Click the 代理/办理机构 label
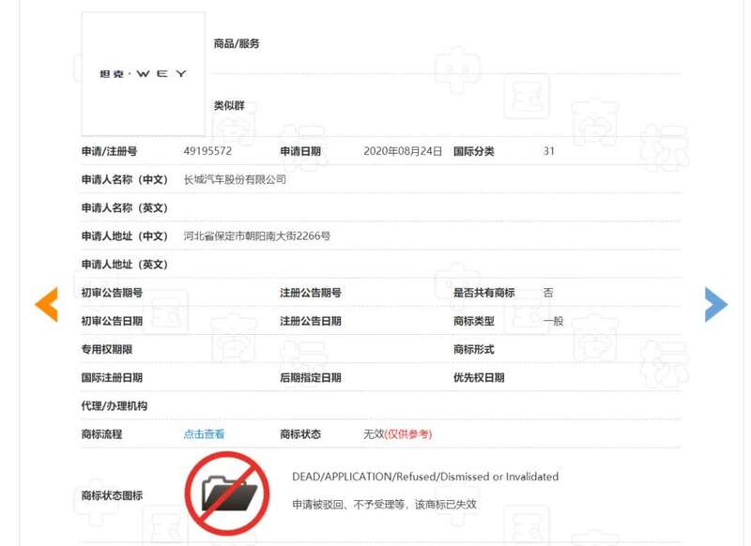 click(x=115, y=406)
